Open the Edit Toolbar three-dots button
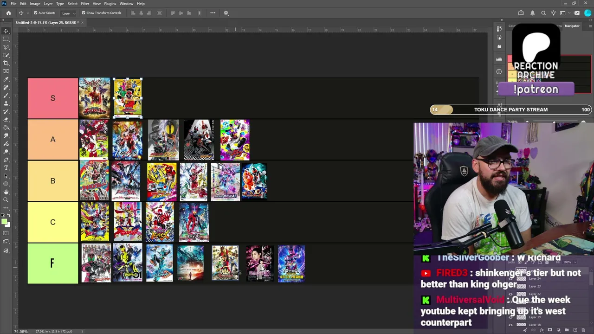594x334 pixels. 6,208
